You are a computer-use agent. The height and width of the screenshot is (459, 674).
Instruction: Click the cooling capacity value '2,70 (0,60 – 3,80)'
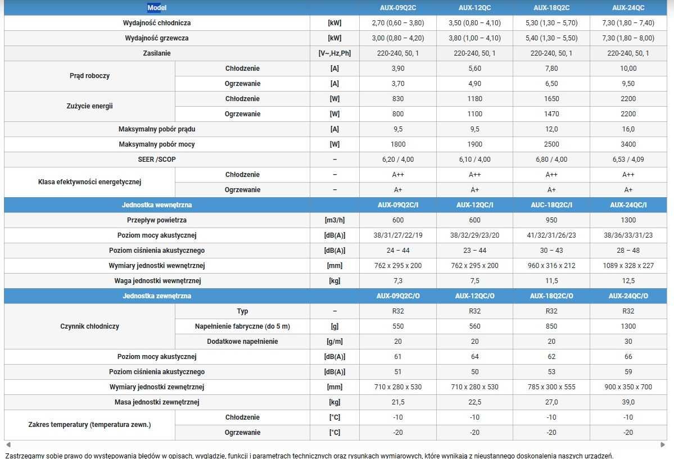(398, 23)
